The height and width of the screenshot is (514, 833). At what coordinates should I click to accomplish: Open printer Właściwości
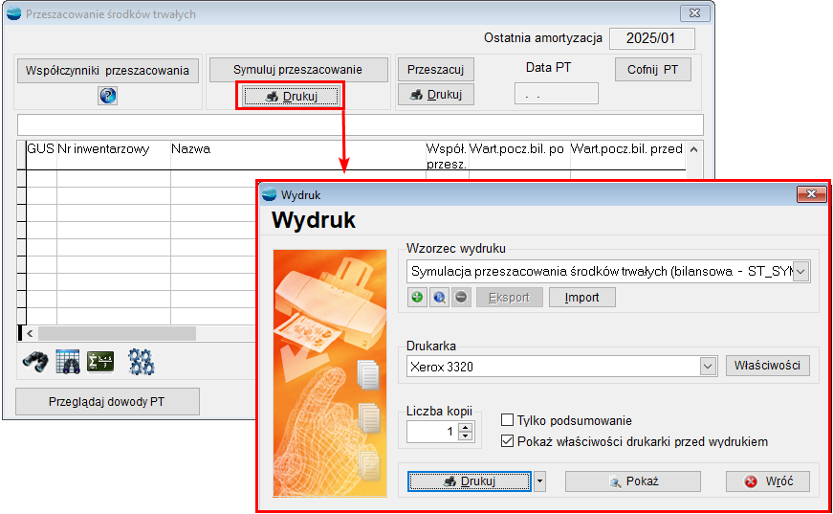[x=768, y=366]
